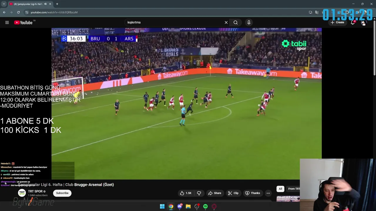Click the install/cast icon in address bar
376x211 pixels.
pos(310,12)
